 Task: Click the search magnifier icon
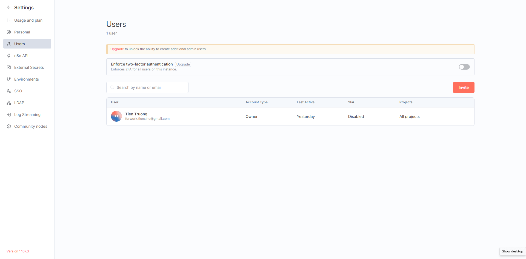click(x=112, y=87)
